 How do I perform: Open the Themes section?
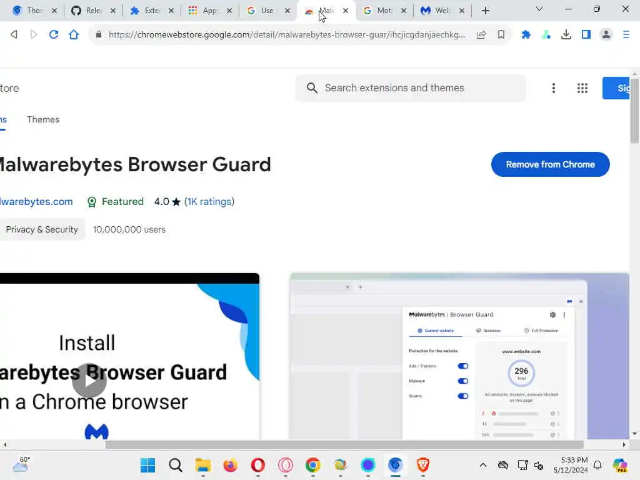pos(43,119)
